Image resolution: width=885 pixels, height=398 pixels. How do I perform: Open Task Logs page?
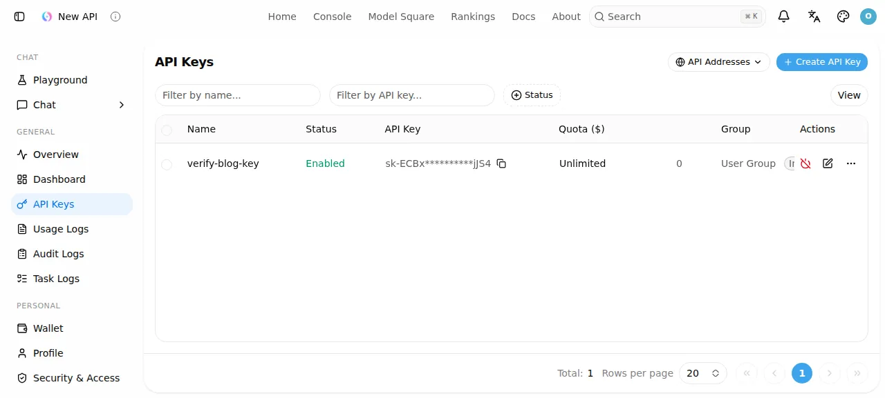72,279
